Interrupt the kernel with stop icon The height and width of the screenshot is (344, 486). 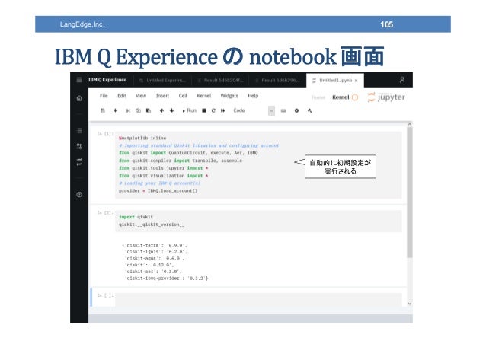pos(204,110)
